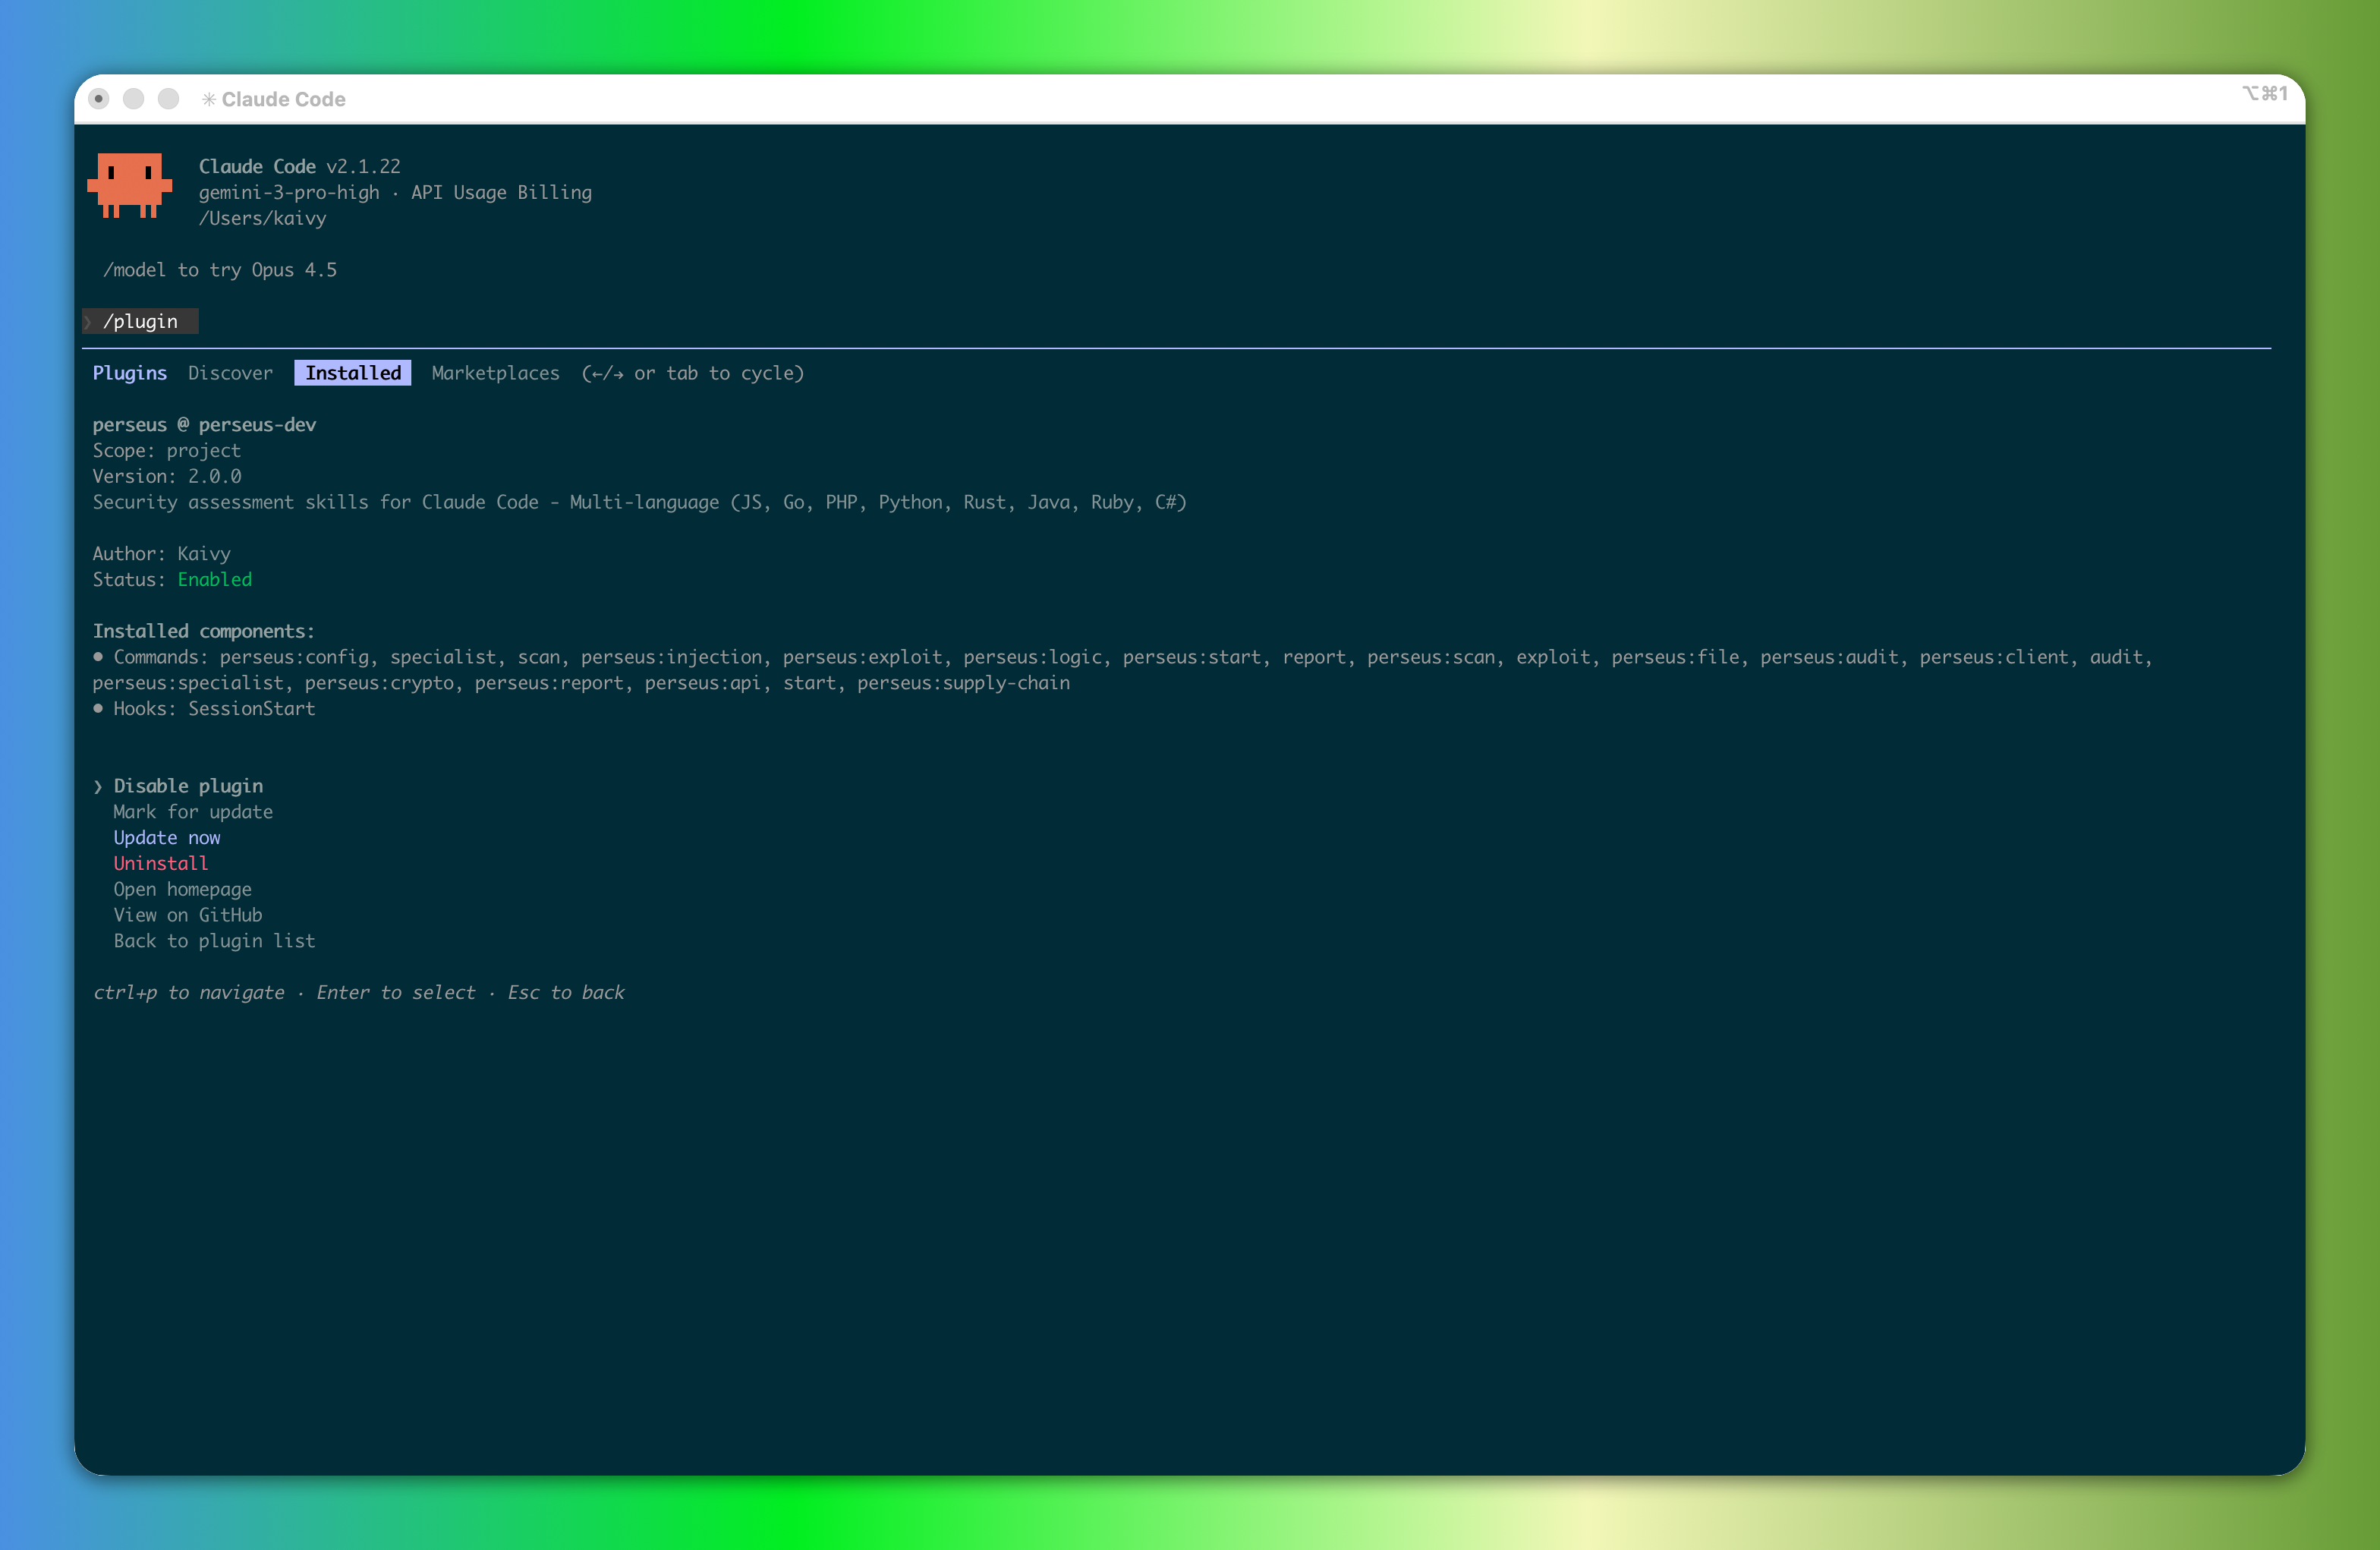Image resolution: width=2380 pixels, height=1550 pixels.
Task: Select the Installed tab
Action: pyautogui.click(x=352, y=372)
